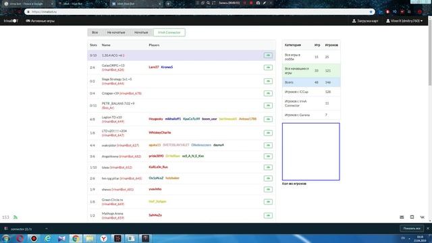Select the 'IrInA Connector' filter tab
This screenshot has height=243, width=432.
click(169, 32)
